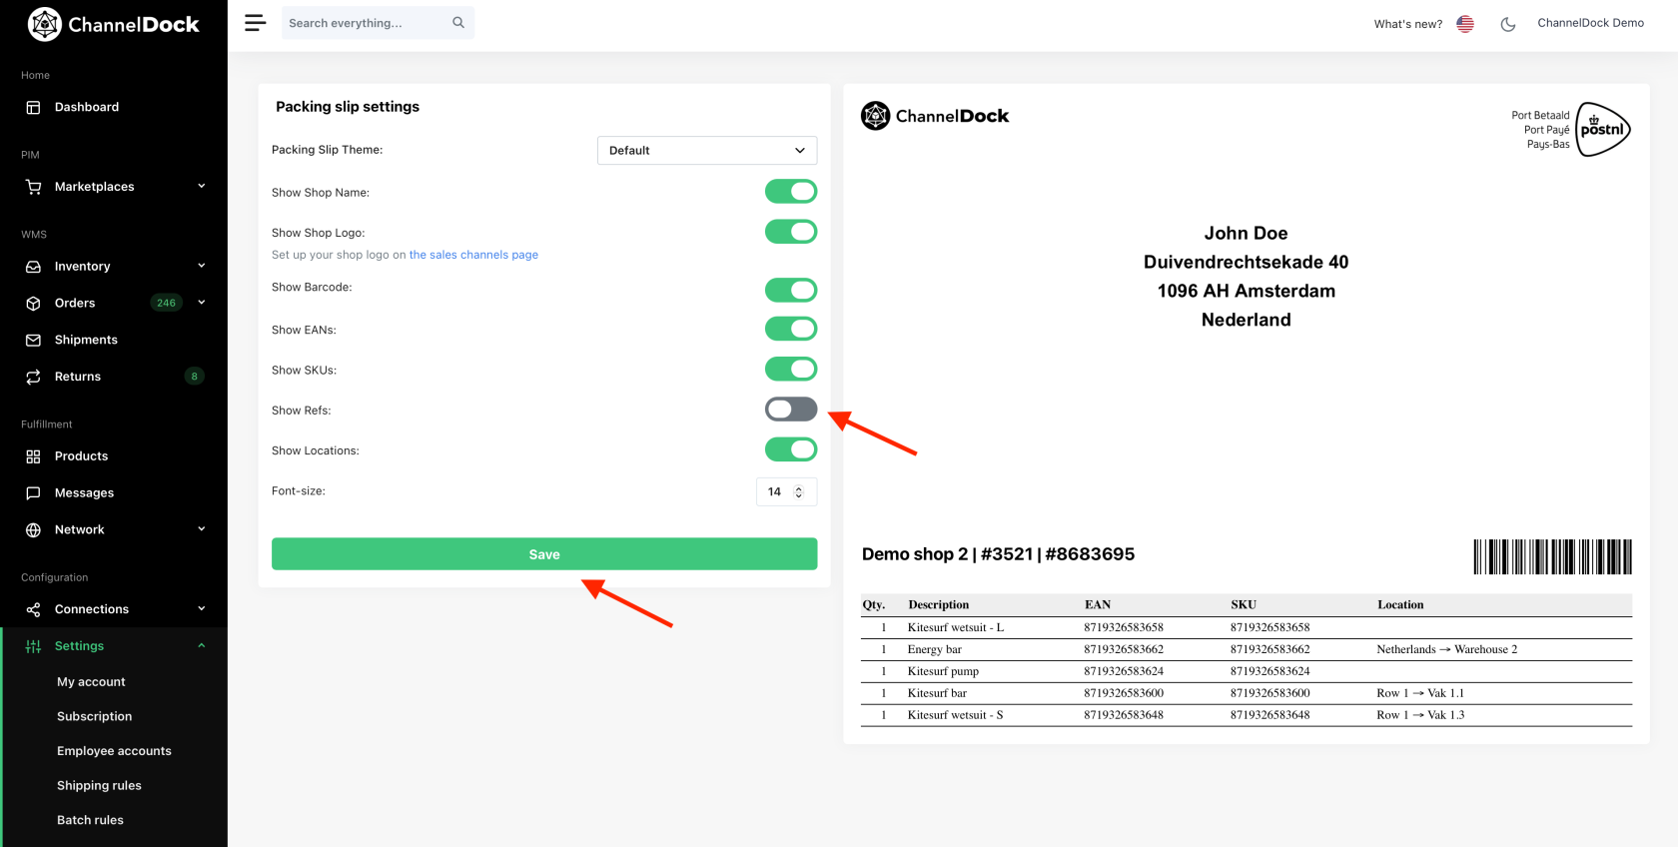This screenshot has height=847, width=1678.
Task: Disable Show Shop Logo toggle
Action: point(791,232)
